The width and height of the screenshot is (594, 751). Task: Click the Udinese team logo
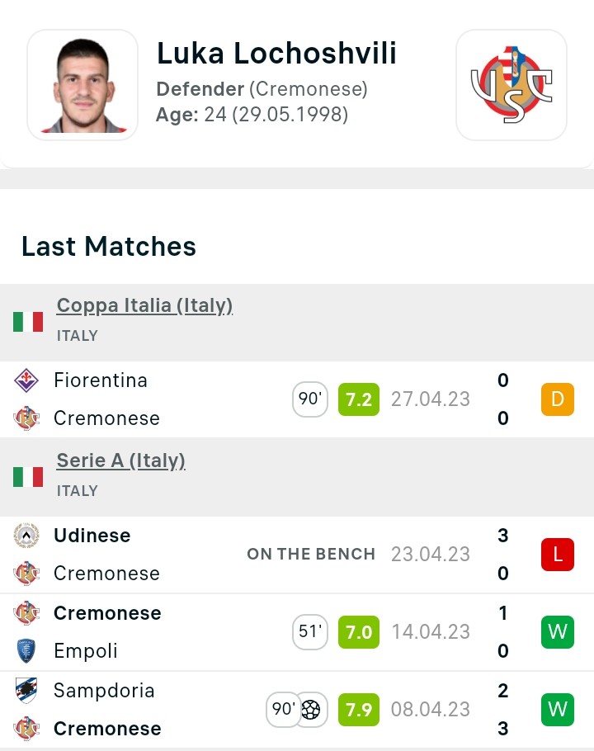(x=27, y=536)
